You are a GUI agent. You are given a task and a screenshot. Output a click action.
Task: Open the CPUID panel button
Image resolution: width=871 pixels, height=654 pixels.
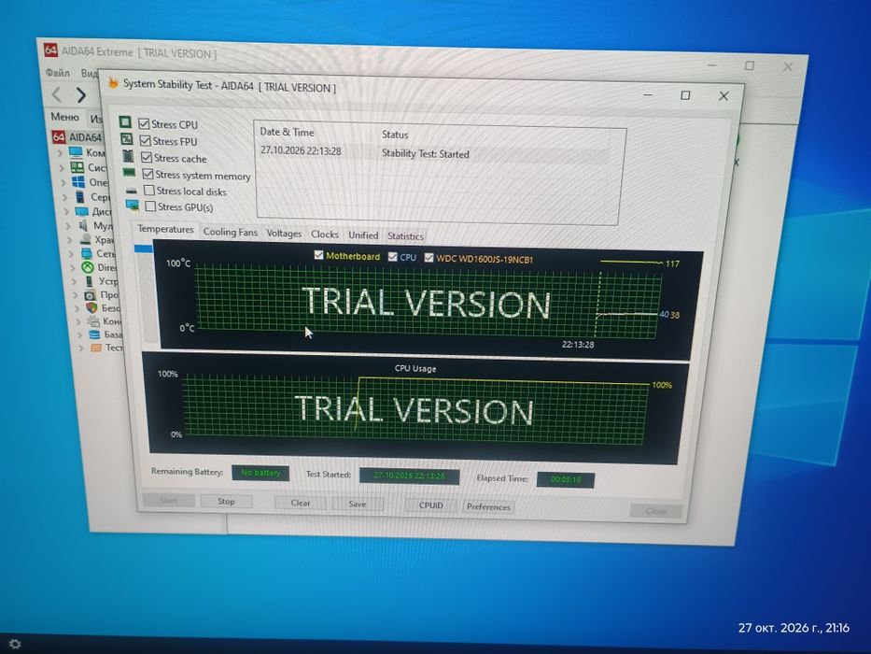(x=431, y=505)
